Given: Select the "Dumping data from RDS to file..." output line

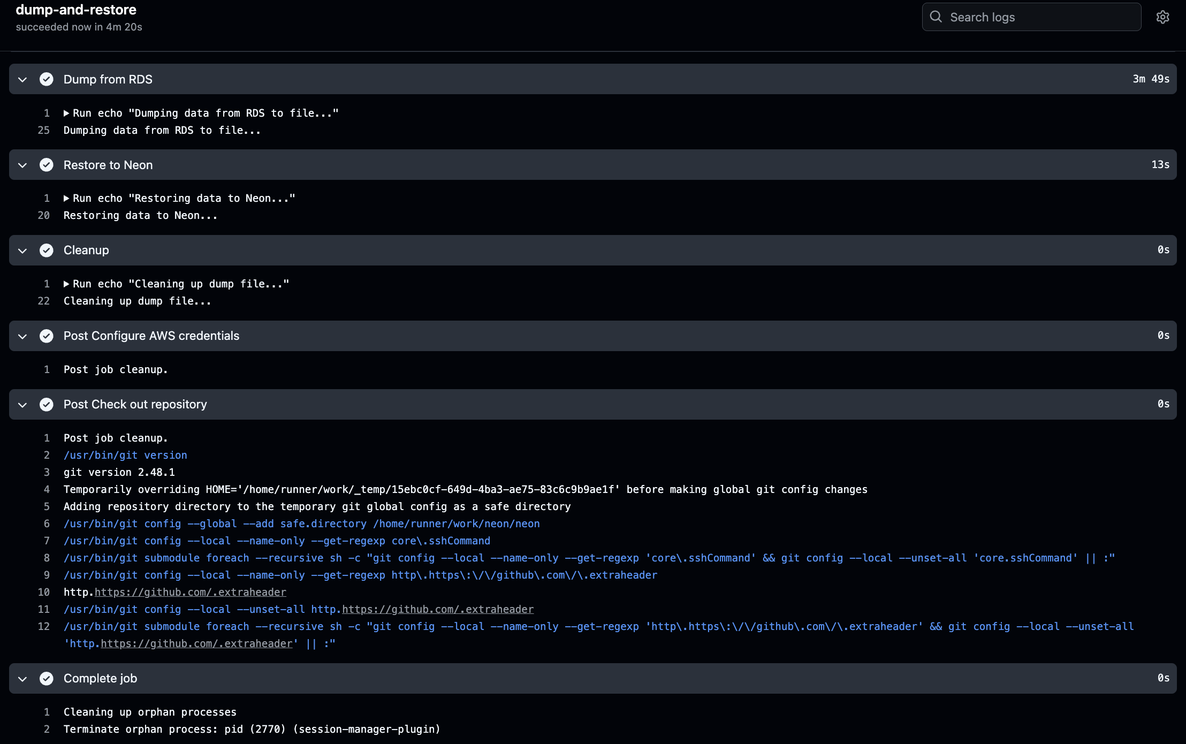Looking at the screenshot, I should click(162, 130).
